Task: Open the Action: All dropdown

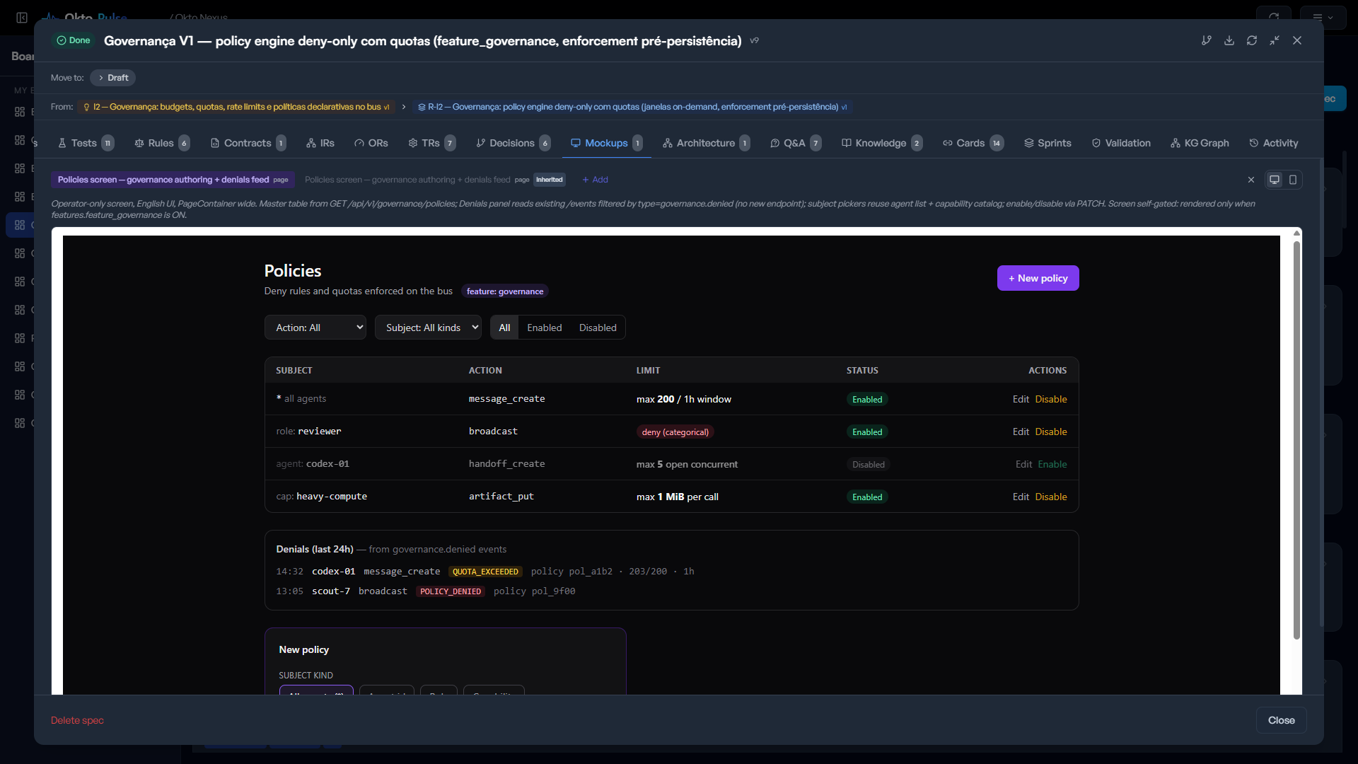Action: pyautogui.click(x=315, y=328)
